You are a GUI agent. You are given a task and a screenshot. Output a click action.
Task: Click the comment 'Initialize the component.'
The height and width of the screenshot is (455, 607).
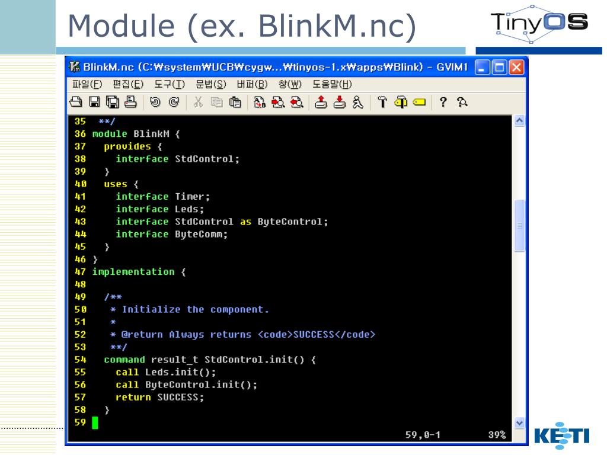196,309
